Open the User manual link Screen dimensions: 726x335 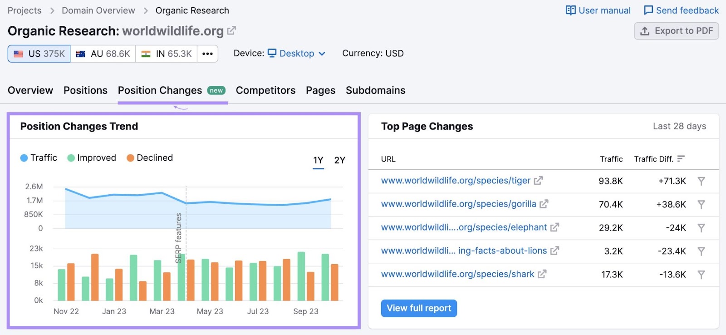[x=598, y=10]
